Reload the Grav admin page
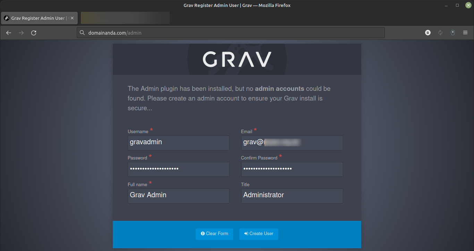474x251 pixels. pyautogui.click(x=34, y=33)
